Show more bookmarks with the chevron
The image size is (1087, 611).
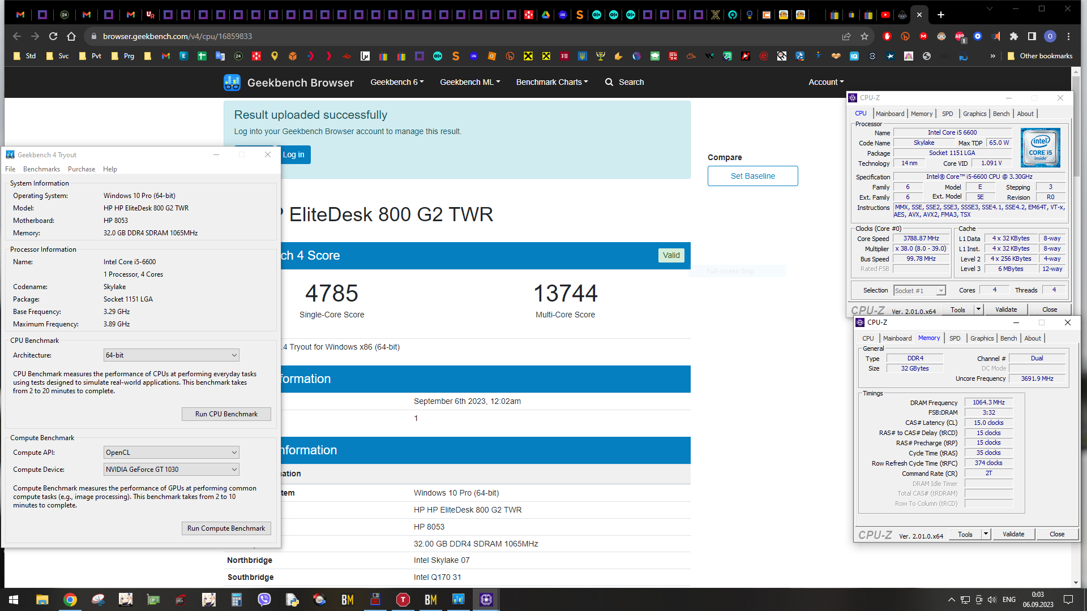click(992, 56)
